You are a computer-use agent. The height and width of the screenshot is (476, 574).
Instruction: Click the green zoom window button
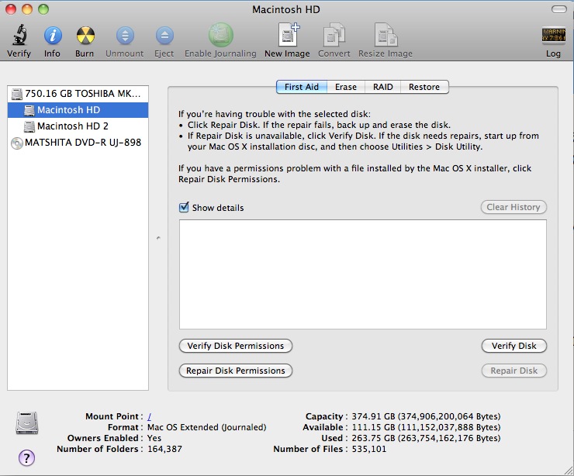43,9
